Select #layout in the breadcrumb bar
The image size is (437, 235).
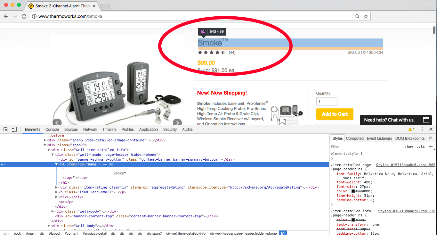(x=54, y=233)
